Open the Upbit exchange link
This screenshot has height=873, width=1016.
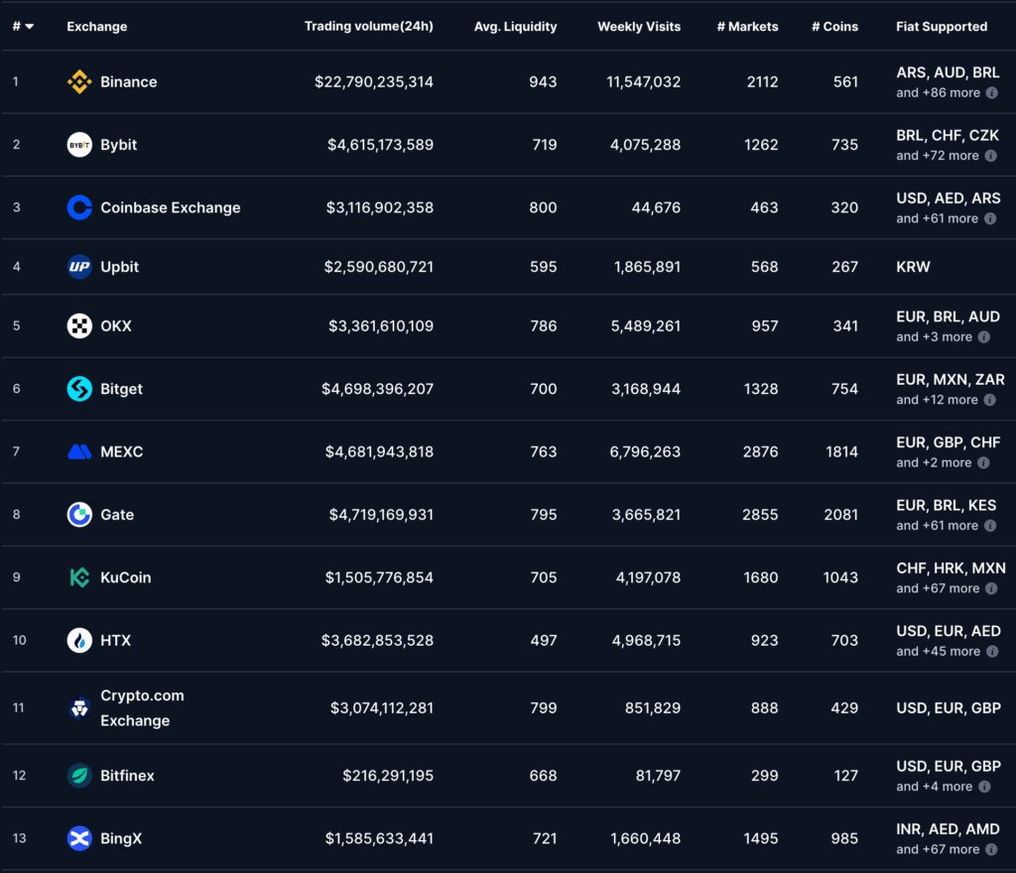119,267
